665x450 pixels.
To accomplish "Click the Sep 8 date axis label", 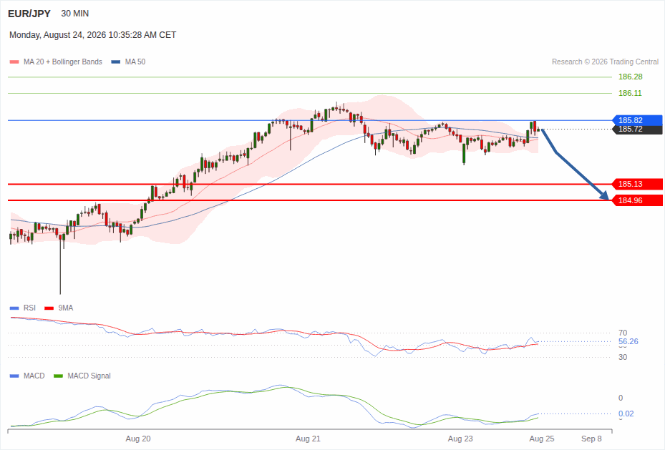I will coord(591,439).
